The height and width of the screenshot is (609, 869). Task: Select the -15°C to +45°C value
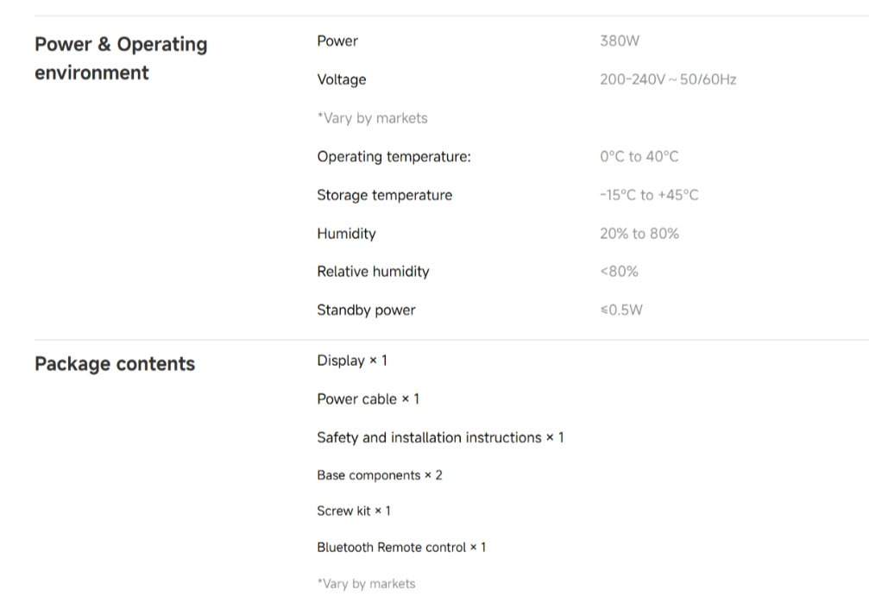649,195
